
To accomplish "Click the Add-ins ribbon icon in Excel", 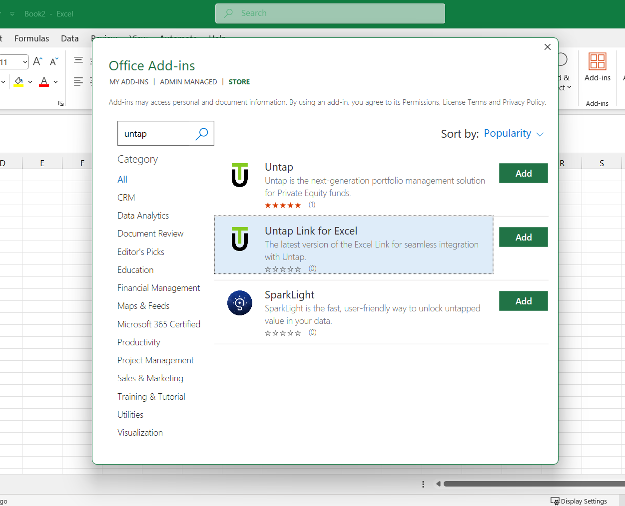I will tap(598, 61).
